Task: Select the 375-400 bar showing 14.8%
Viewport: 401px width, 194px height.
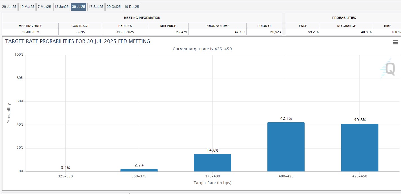Action: (x=212, y=163)
